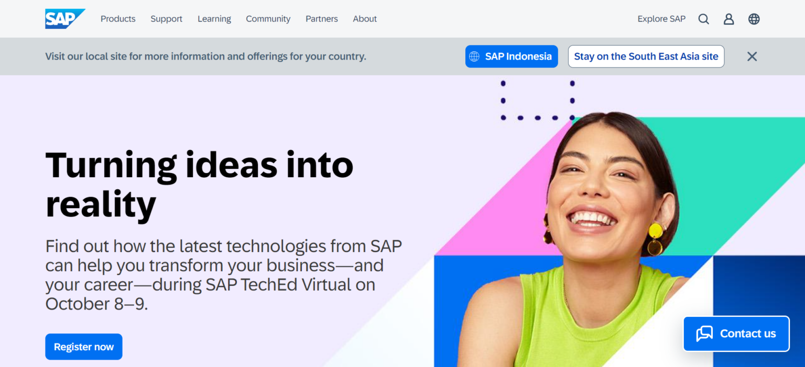Image resolution: width=805 pixels, height=367 pixels.
Task: Open the Support menu
Action: tap(166, 19)
